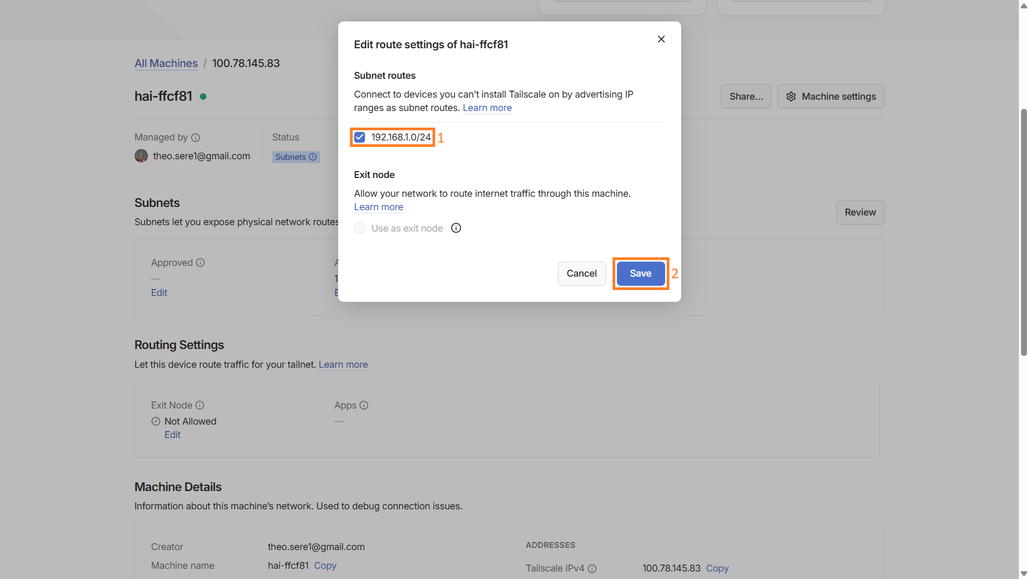The height and width of the screenshot is (579, 1029).
Task: Click info icon next to Managed by
Action: (x=196, y=138)
